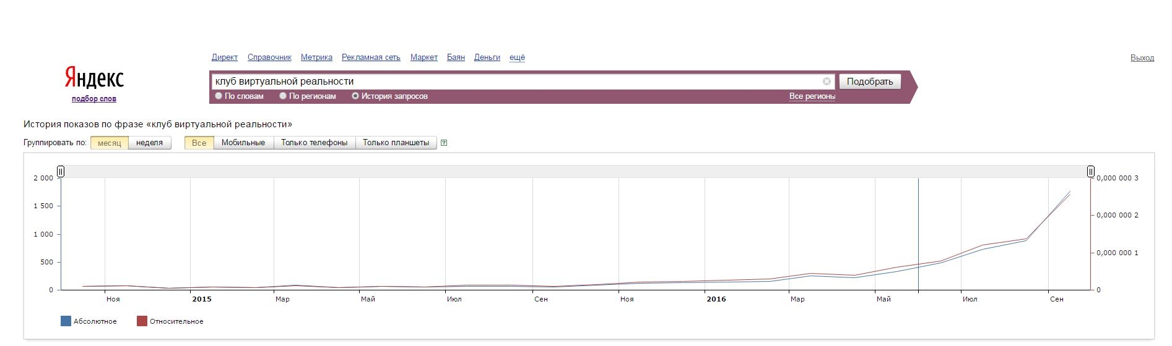Click the "Группировать по:" label

pyautogui.click(x=55, y=143)
